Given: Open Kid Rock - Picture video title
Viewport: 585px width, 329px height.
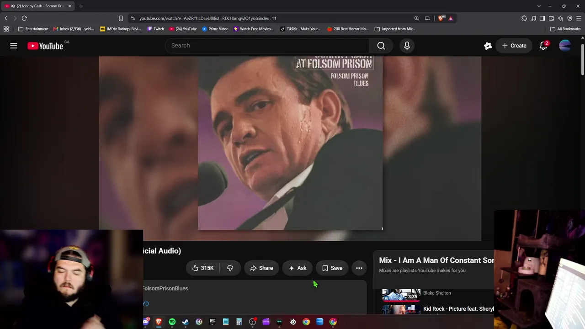Looking at the screenshot, I should pyautogui.click(x=458, y=309).
